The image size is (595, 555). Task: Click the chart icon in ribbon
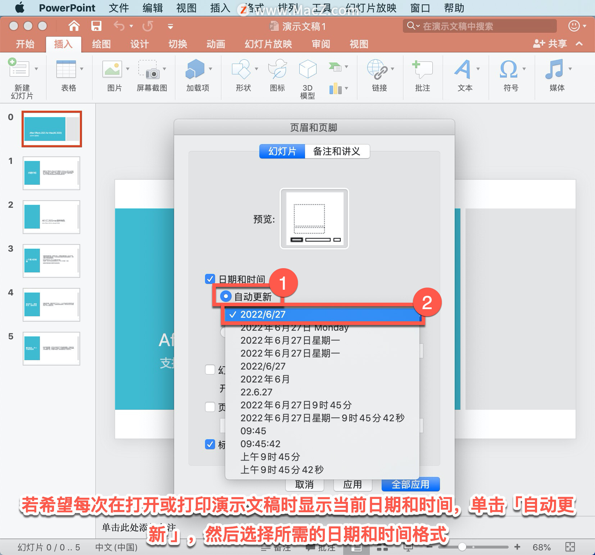(x=335, y=88)
